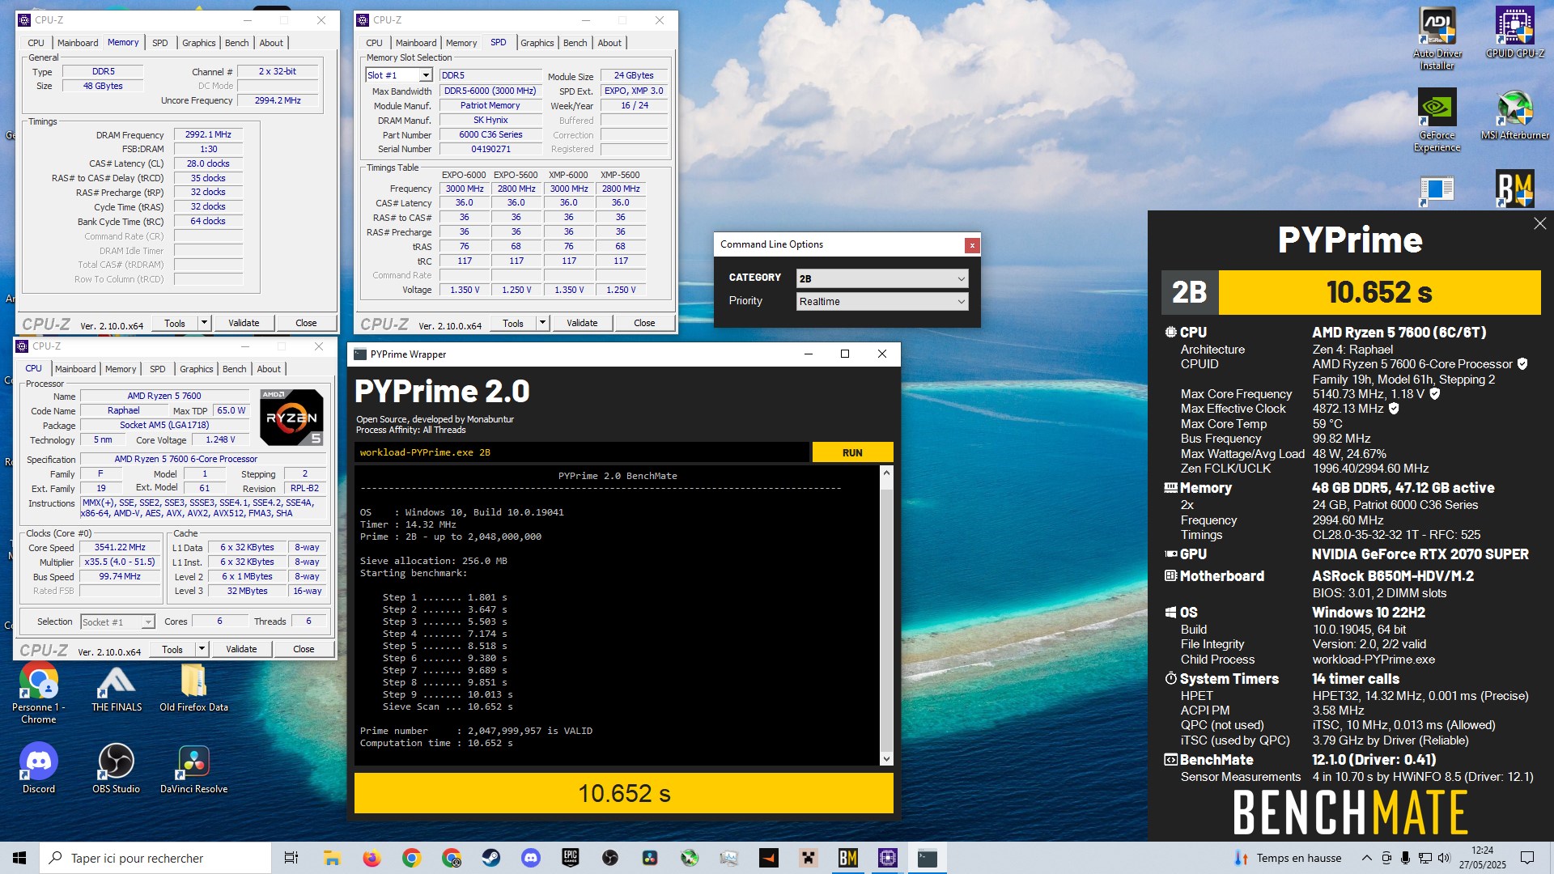Open the notification center icon
The width and height of the screenshot is (1554, 874).
(x=1527, y=858)
